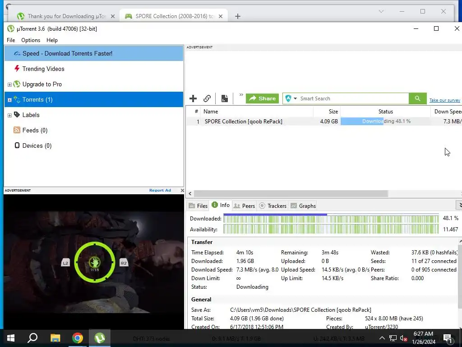
Task: Click the taskbar Search magnifier icon
Action: click(x=32, y=338)
